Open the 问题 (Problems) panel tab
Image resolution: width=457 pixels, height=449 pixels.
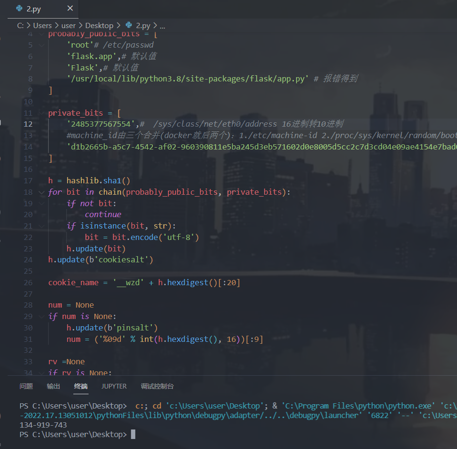pos(26,386)
